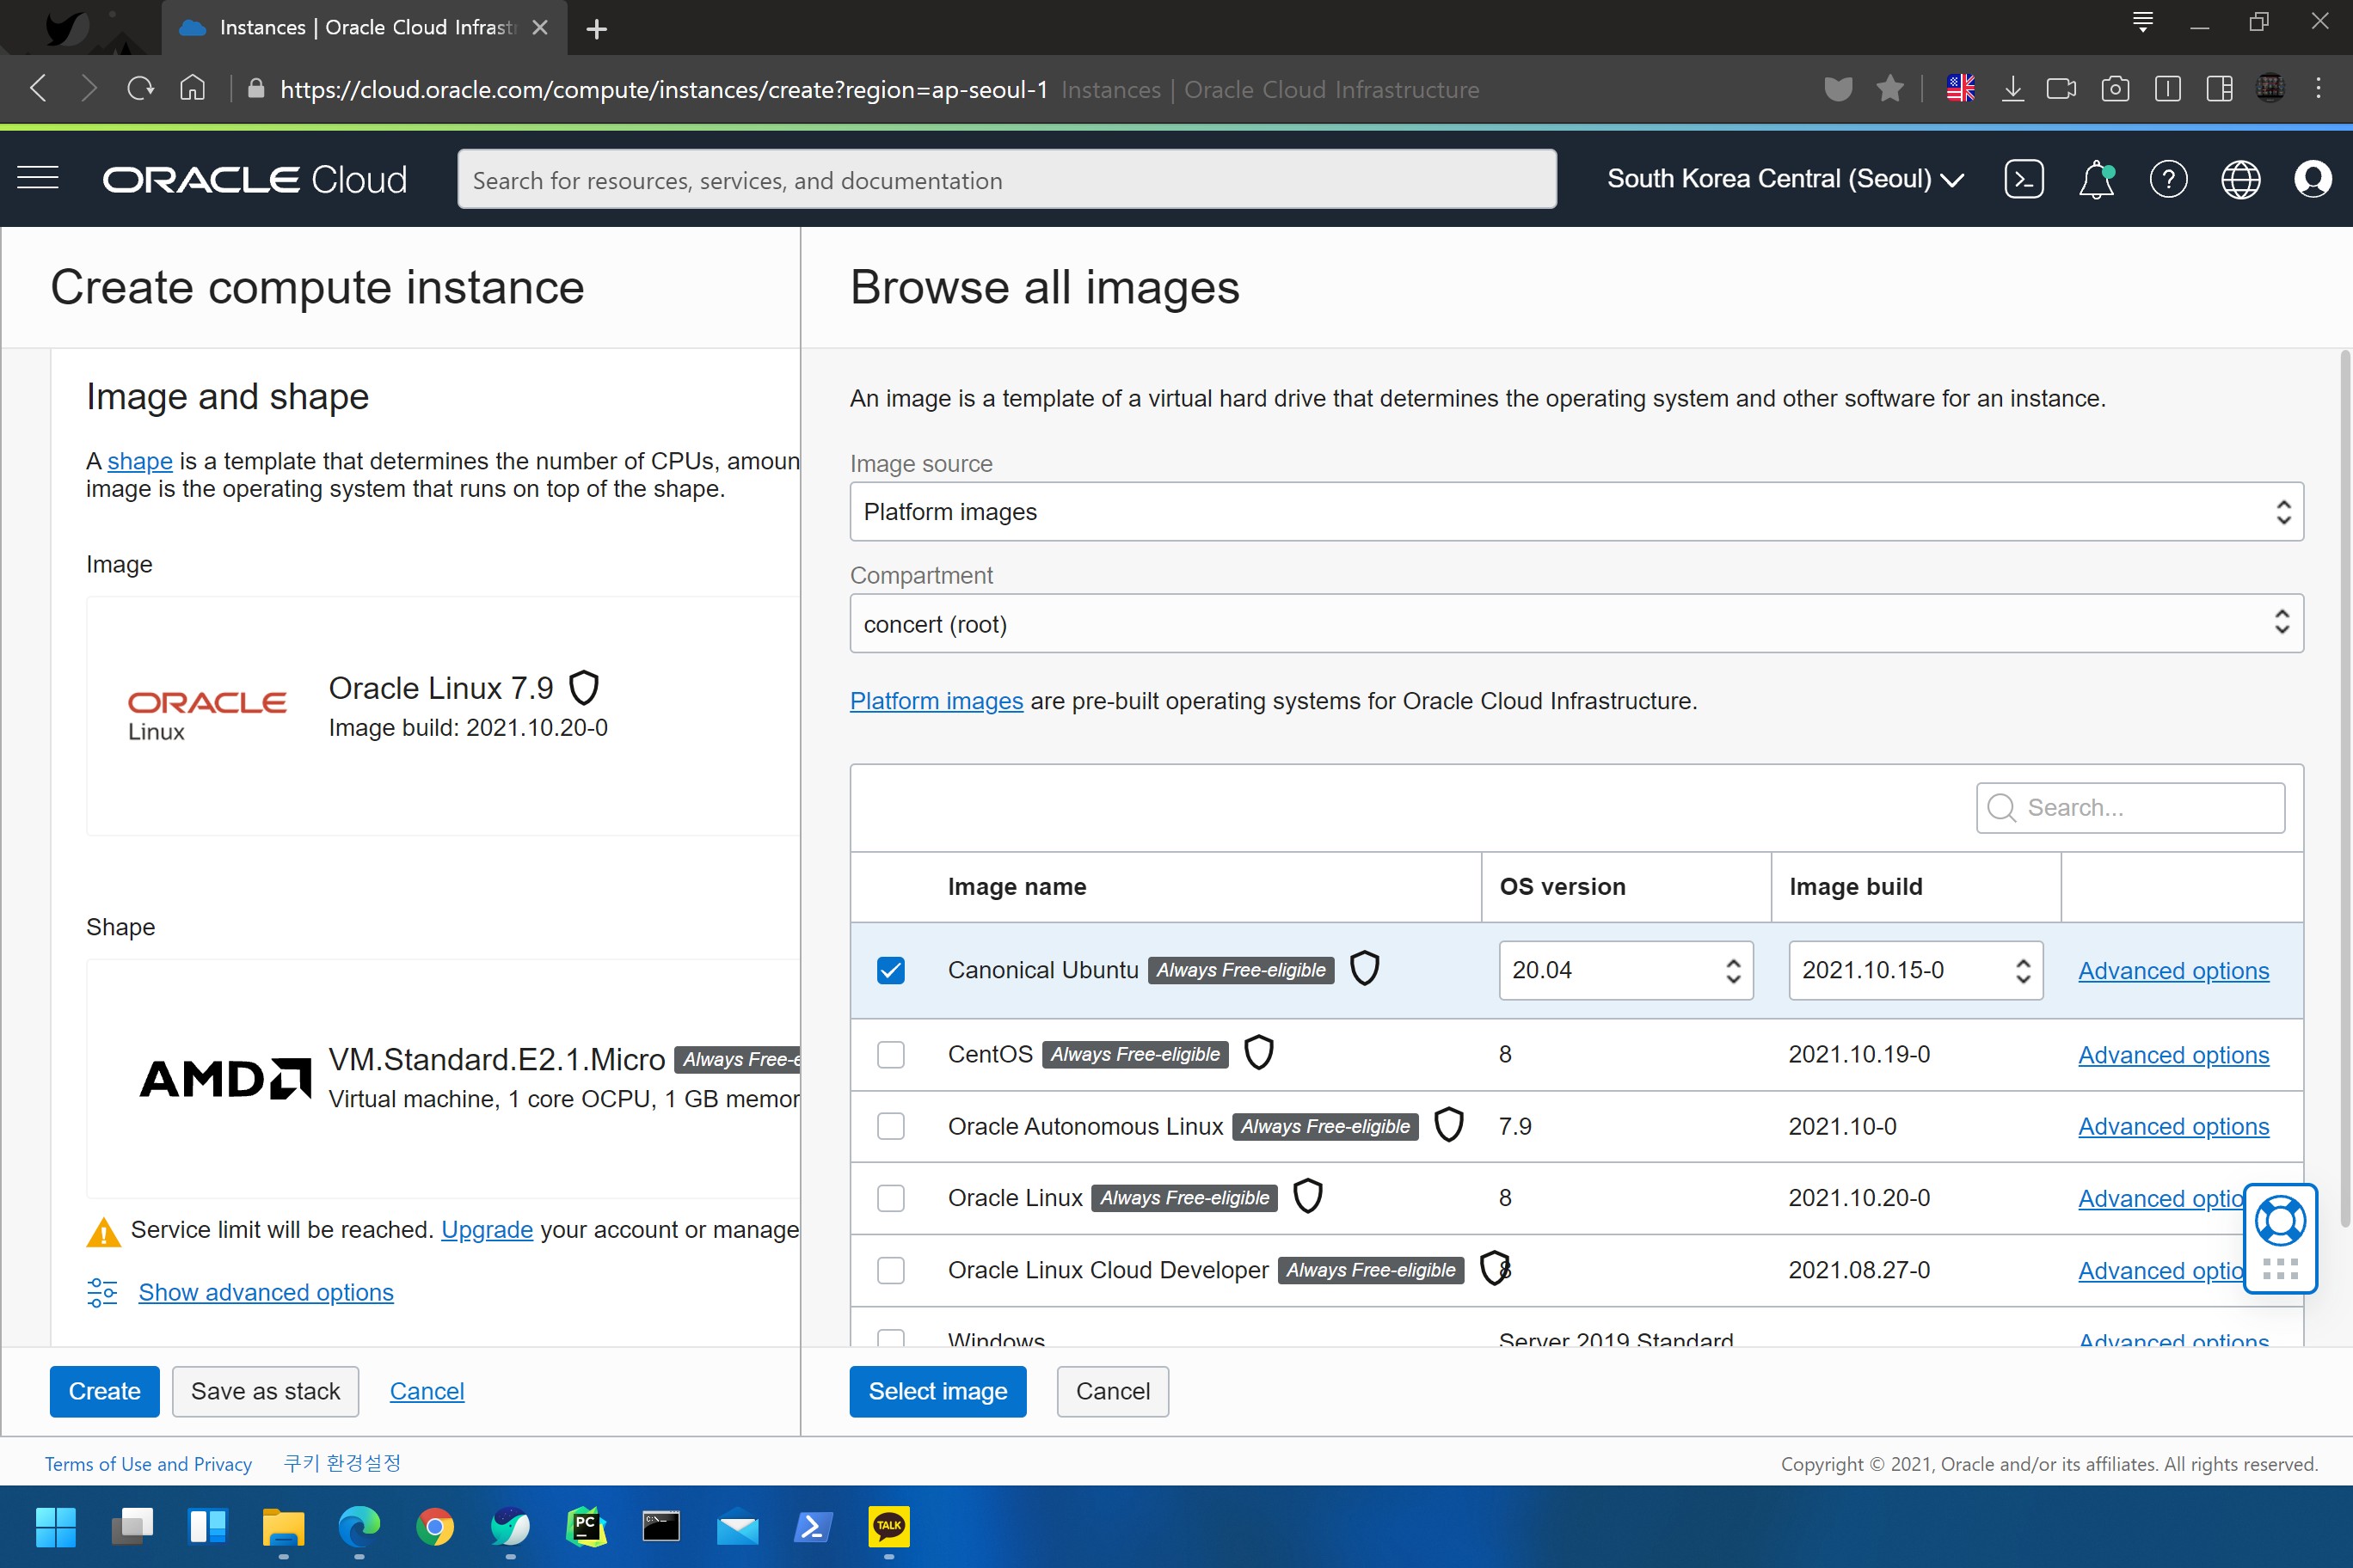Open the South Korea Central region menu
Viewport: 2353px width, 1568px height.
coord(1785,180)
